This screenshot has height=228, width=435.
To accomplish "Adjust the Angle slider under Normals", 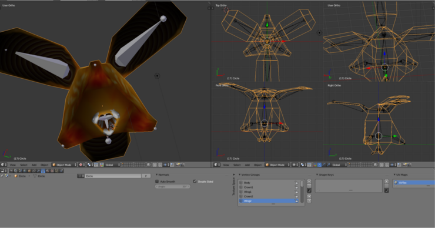I will tap(172, 186).
